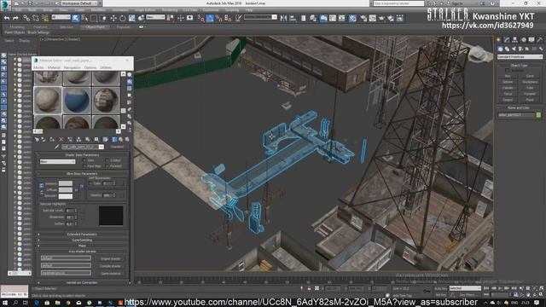Click the Align tool icon
Viewport: 546px width, 307px height.
tap(293, 18)
